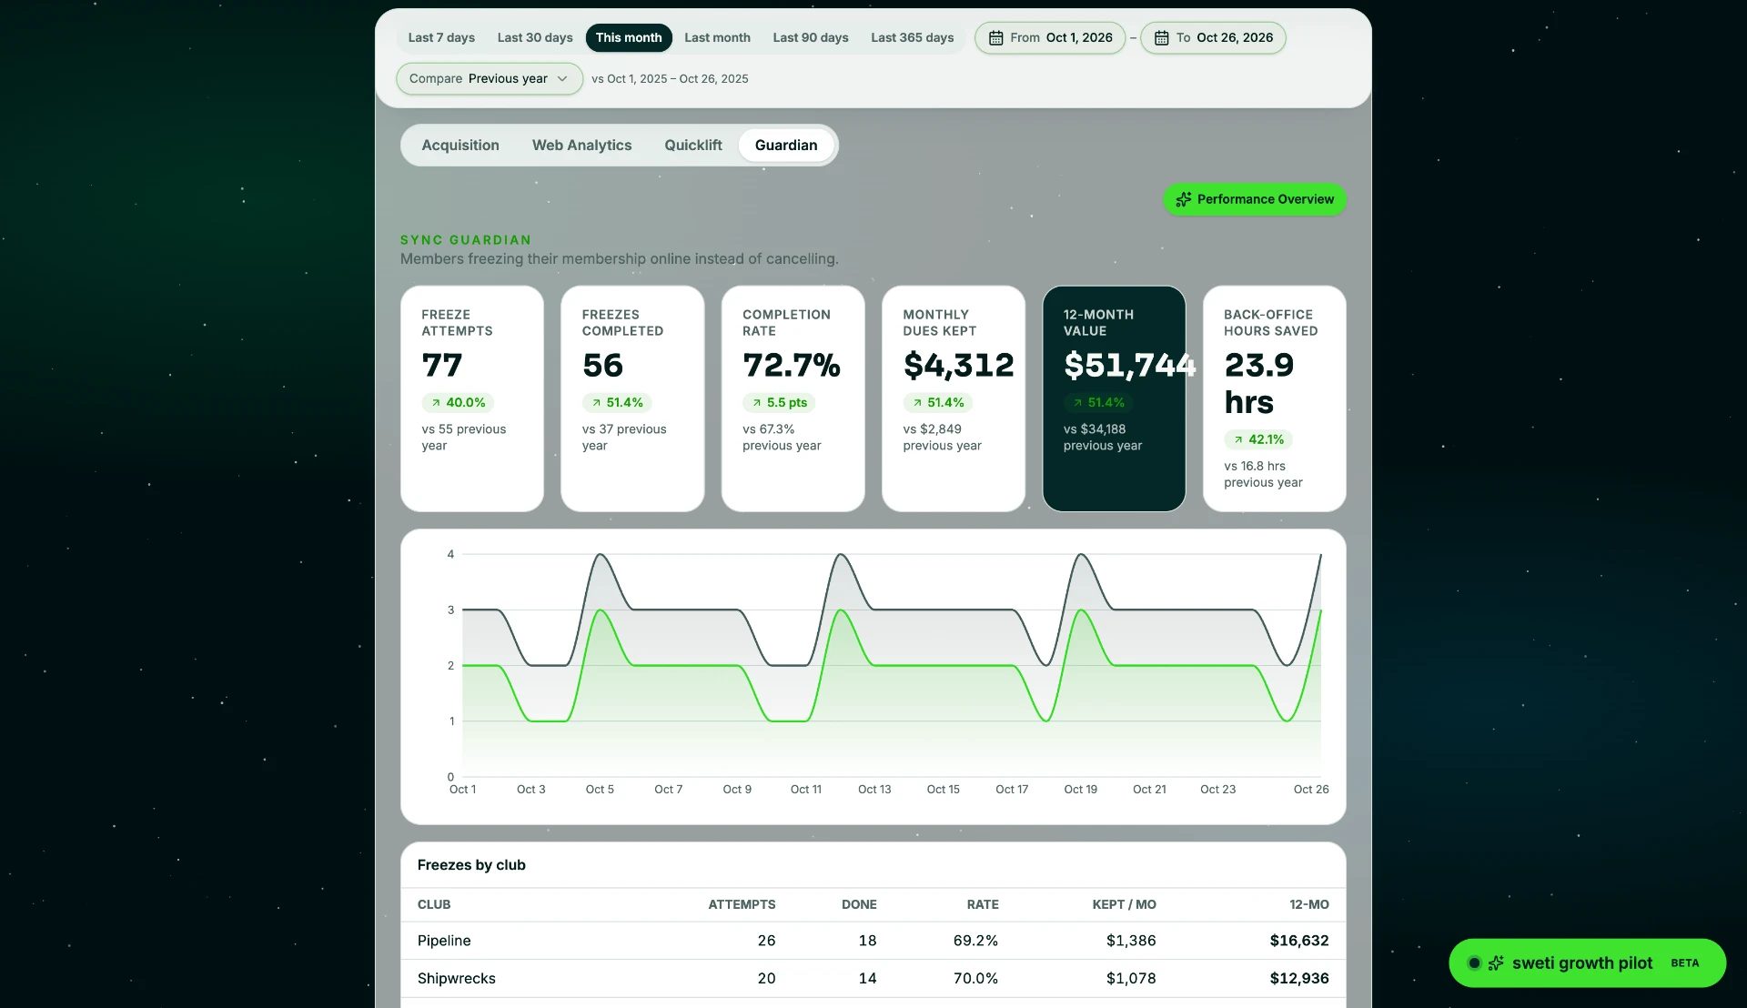This screenshot has width=1747, height=1008.
Task: Click the Pipeline club row name
Action: (444, 941)
